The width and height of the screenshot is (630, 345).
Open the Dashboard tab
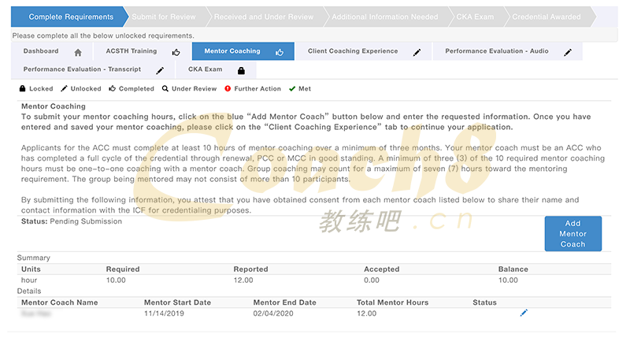point(41,52)
